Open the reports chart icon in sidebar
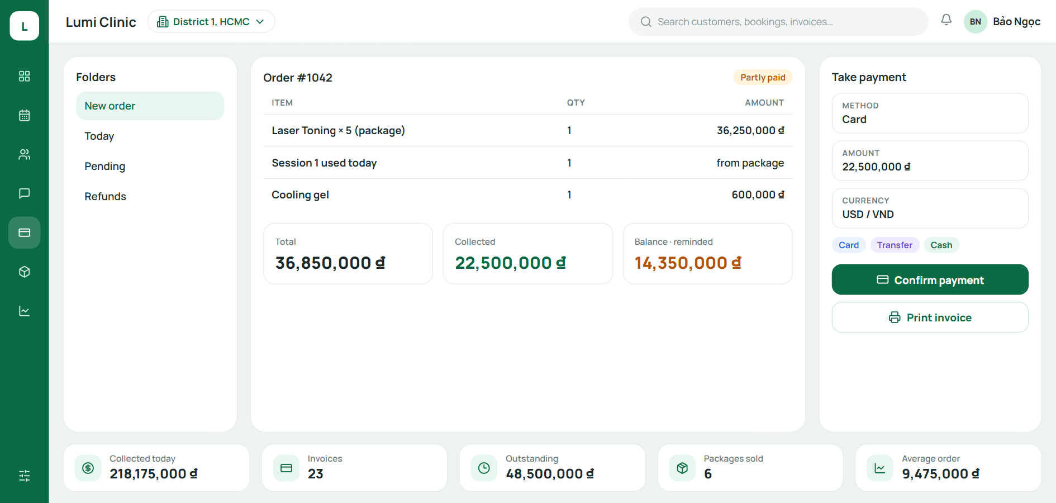1056x503 pixels. click(x=24, y=311)
